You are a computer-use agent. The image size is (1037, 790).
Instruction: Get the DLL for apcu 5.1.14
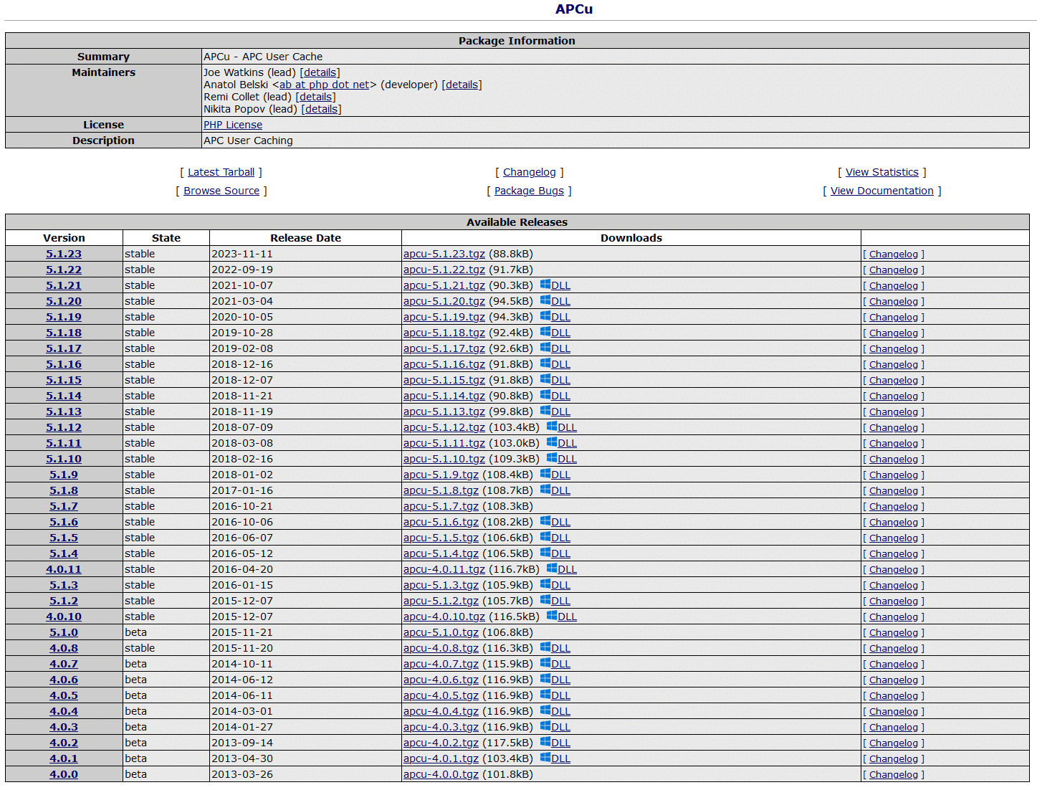555,396
